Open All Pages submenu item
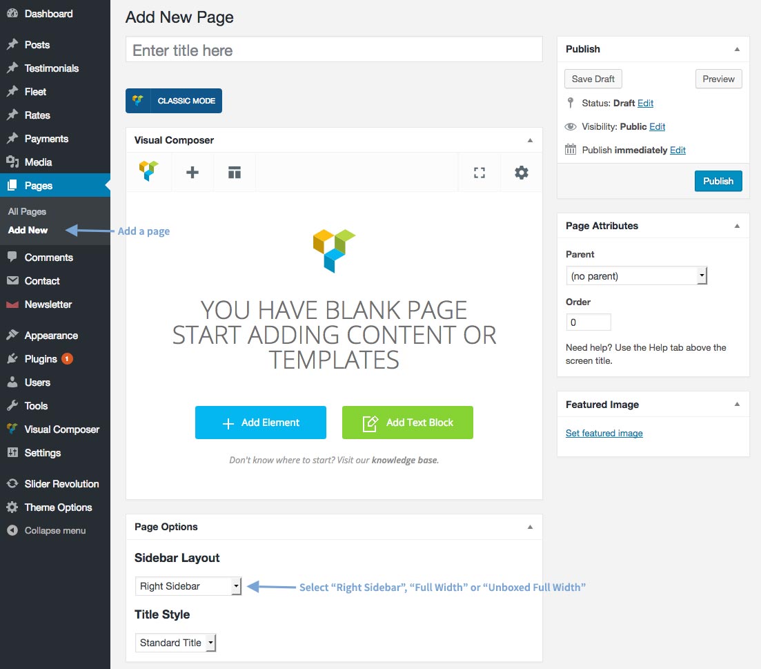This screenshot has height=669, width=761. [x=27, y=212]
